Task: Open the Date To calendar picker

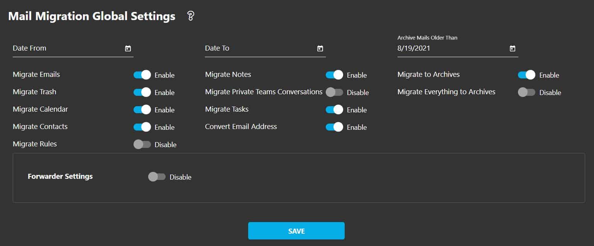Action: click(x=320, y=48)
